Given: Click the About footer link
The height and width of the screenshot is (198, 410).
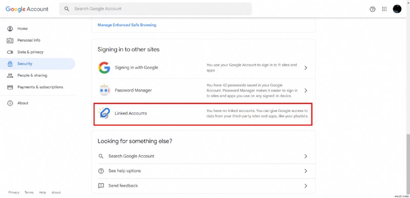Looking at the screenshot, I should coord(56,192).
